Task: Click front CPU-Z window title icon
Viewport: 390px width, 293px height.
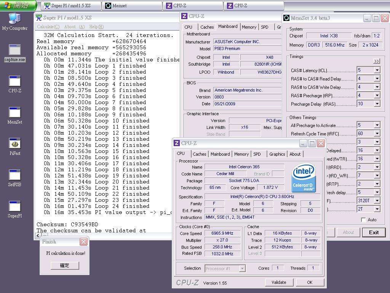Action: (177, 143)
